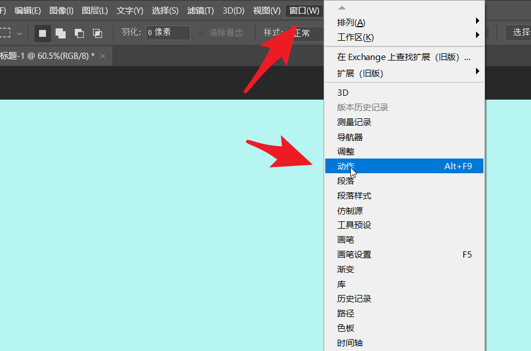
Task: Choose 段落样式 in Window menu
Action: (405, 196)
